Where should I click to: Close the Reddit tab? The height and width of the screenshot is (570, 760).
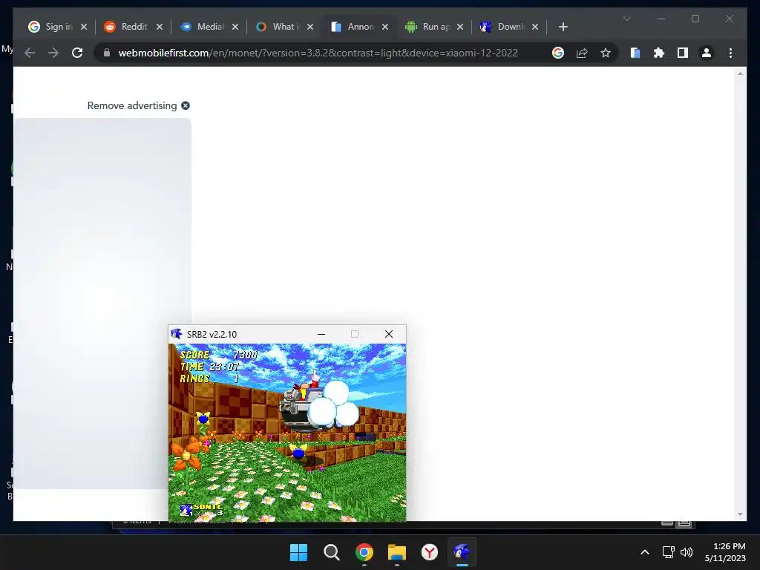[160, 27]
